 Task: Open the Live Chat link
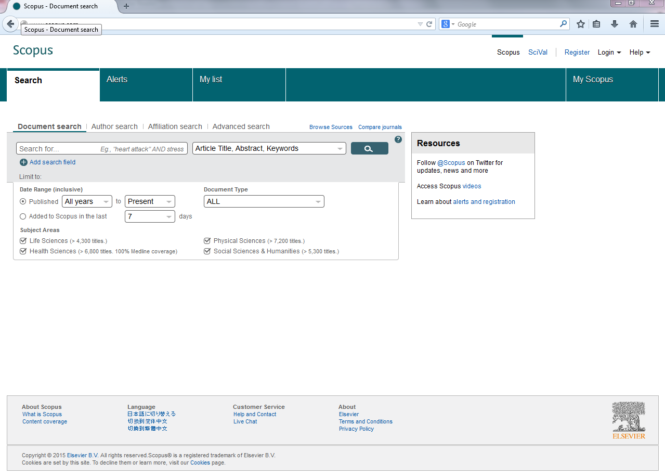pyautogui.click(x=245, y=421)
